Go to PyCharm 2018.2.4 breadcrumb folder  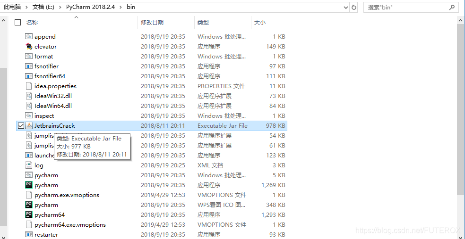tap(91, 7)
